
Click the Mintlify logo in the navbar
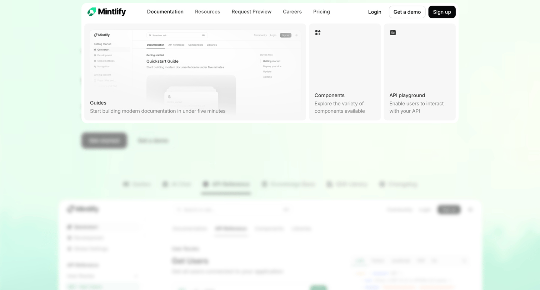[x=106, y=12]
